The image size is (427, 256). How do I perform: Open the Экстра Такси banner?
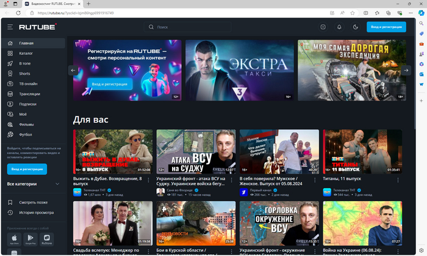point(239,70)
